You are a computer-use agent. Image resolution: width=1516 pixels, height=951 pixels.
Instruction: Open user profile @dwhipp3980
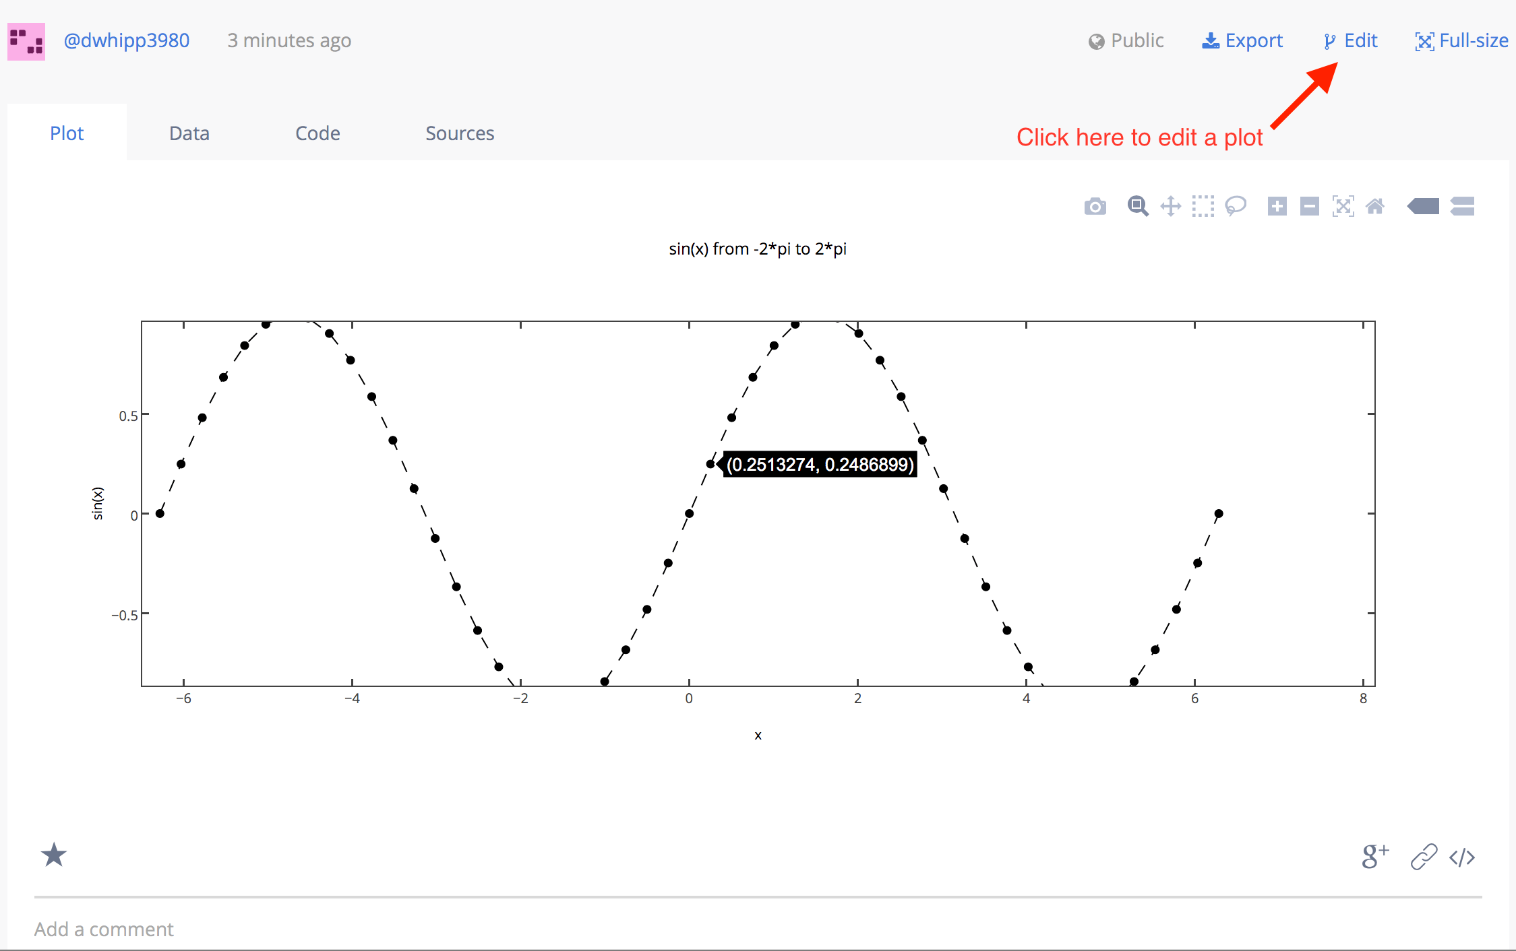pyautogui.click(x=127, y=40)
